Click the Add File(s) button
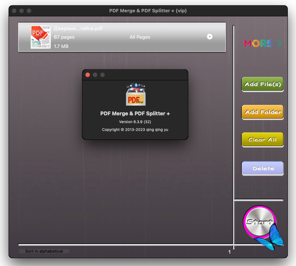Image resolution: width=296 pixels, height=266 pixels. pos(263,84)
